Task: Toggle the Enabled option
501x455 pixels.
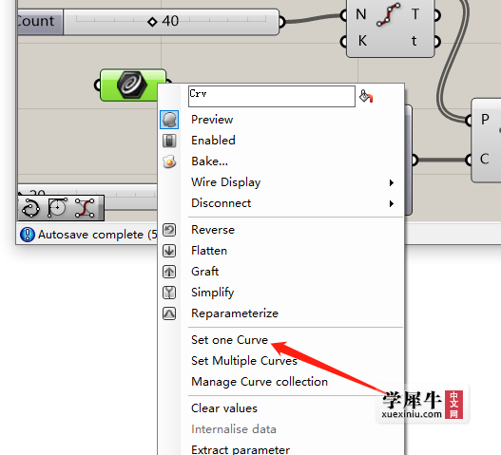Action: point(213,141)
